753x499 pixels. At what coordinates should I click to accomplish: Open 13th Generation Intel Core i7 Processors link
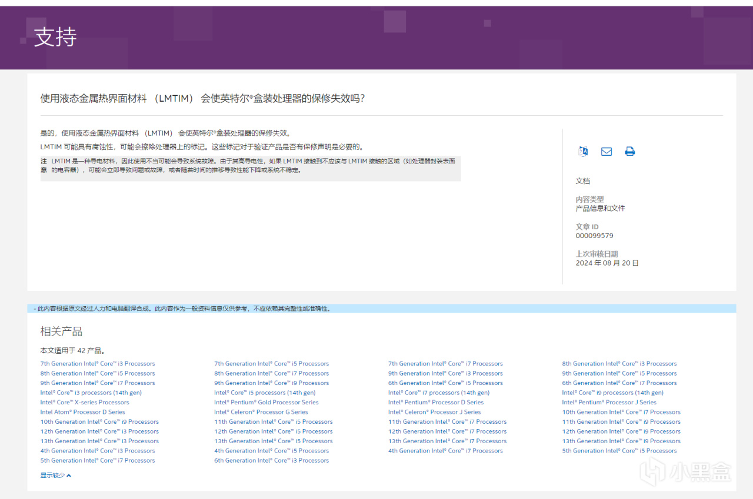point(447,441)
